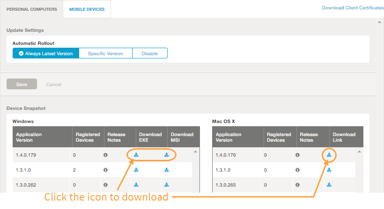This screenshot has width=384, height=209.
Task: Open Download Client Certificates link
Action: coord(352,8)
